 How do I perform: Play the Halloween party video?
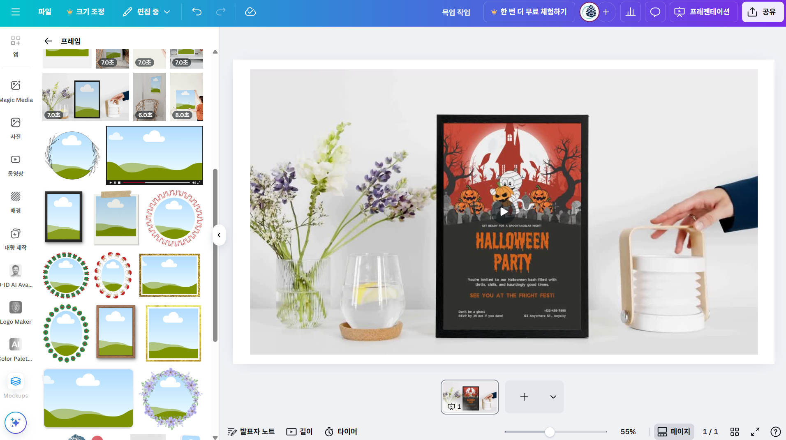click(x=504, y=212)
